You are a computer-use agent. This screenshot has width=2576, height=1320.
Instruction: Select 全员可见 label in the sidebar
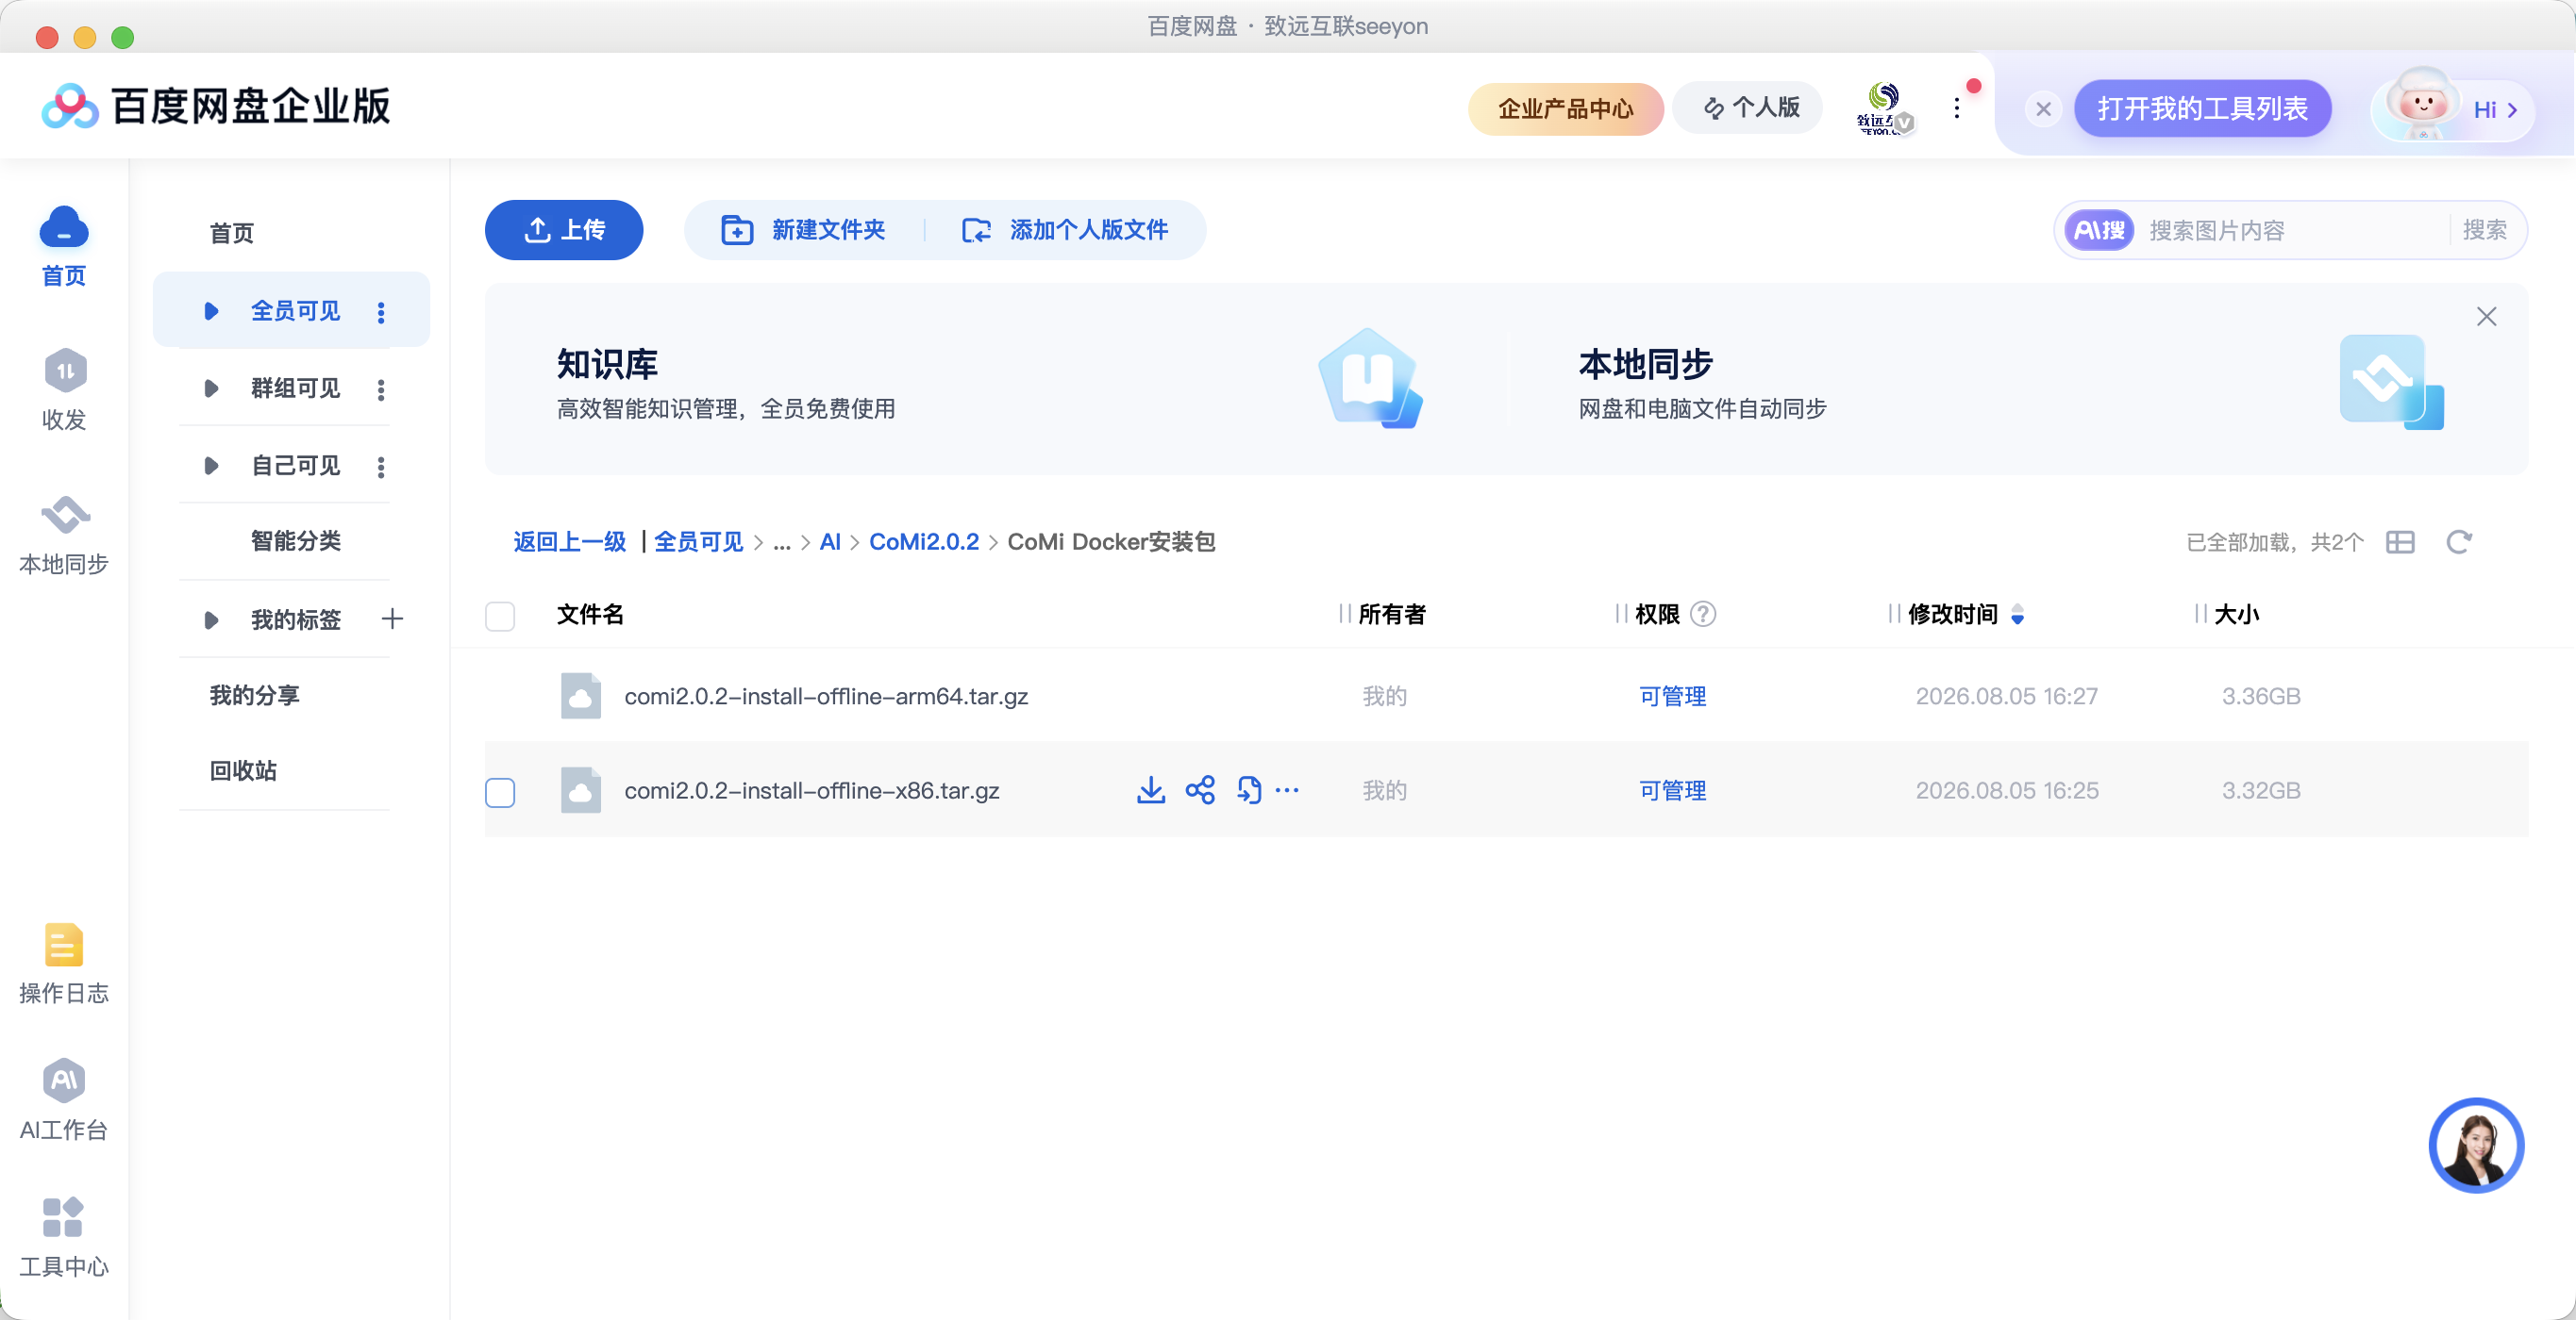(296, 311)
